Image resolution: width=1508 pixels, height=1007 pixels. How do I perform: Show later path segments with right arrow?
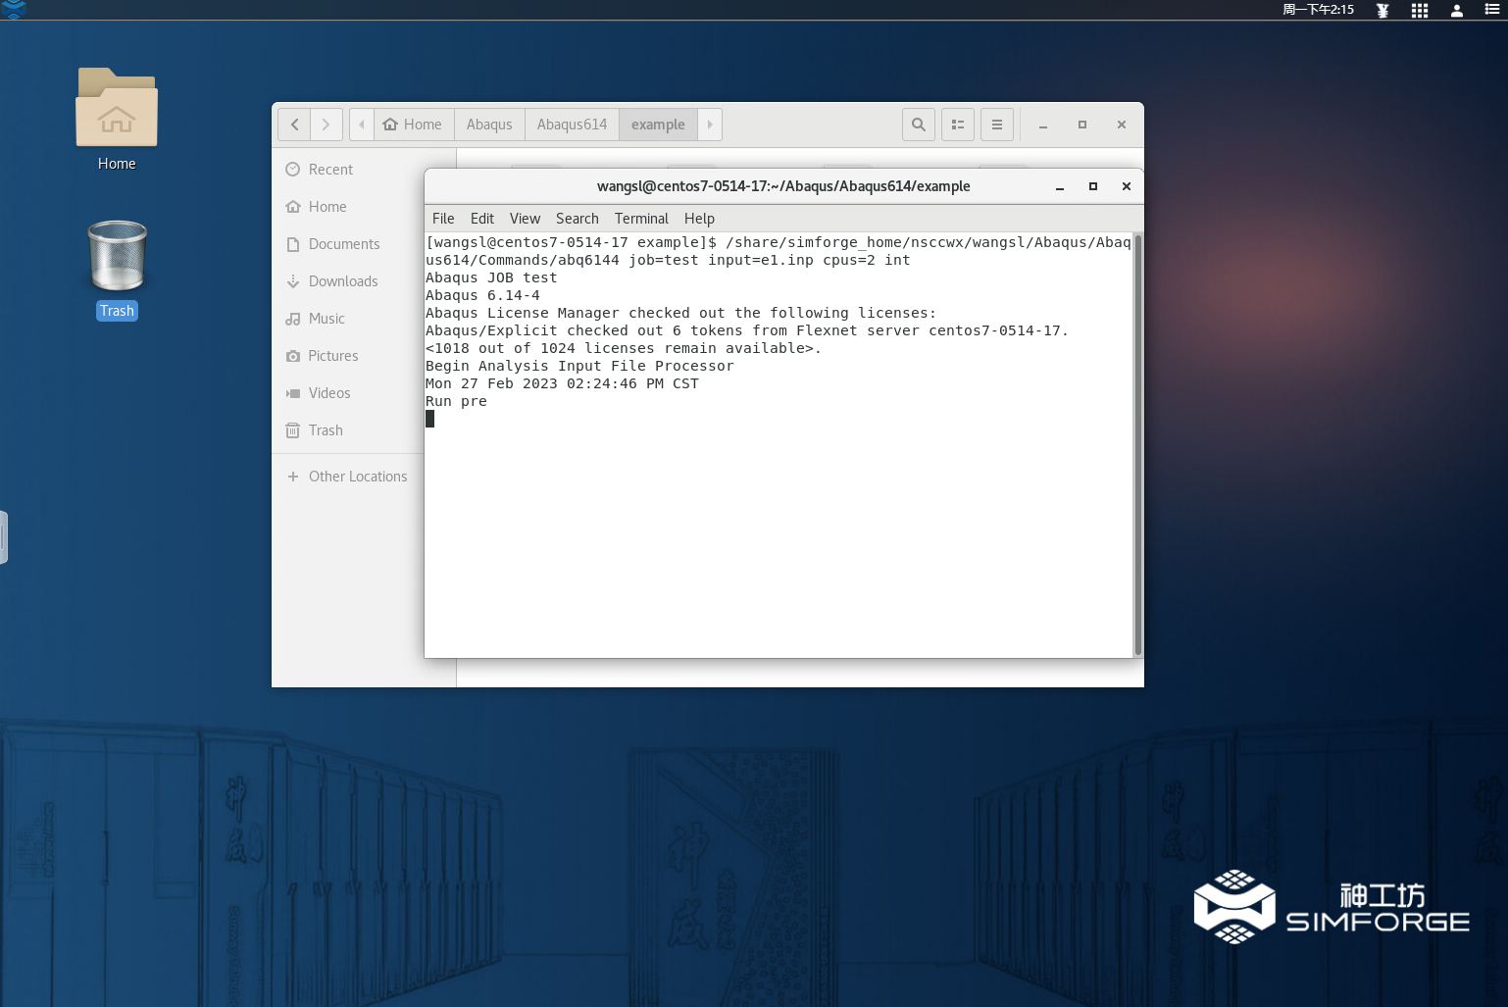point(710,125)
